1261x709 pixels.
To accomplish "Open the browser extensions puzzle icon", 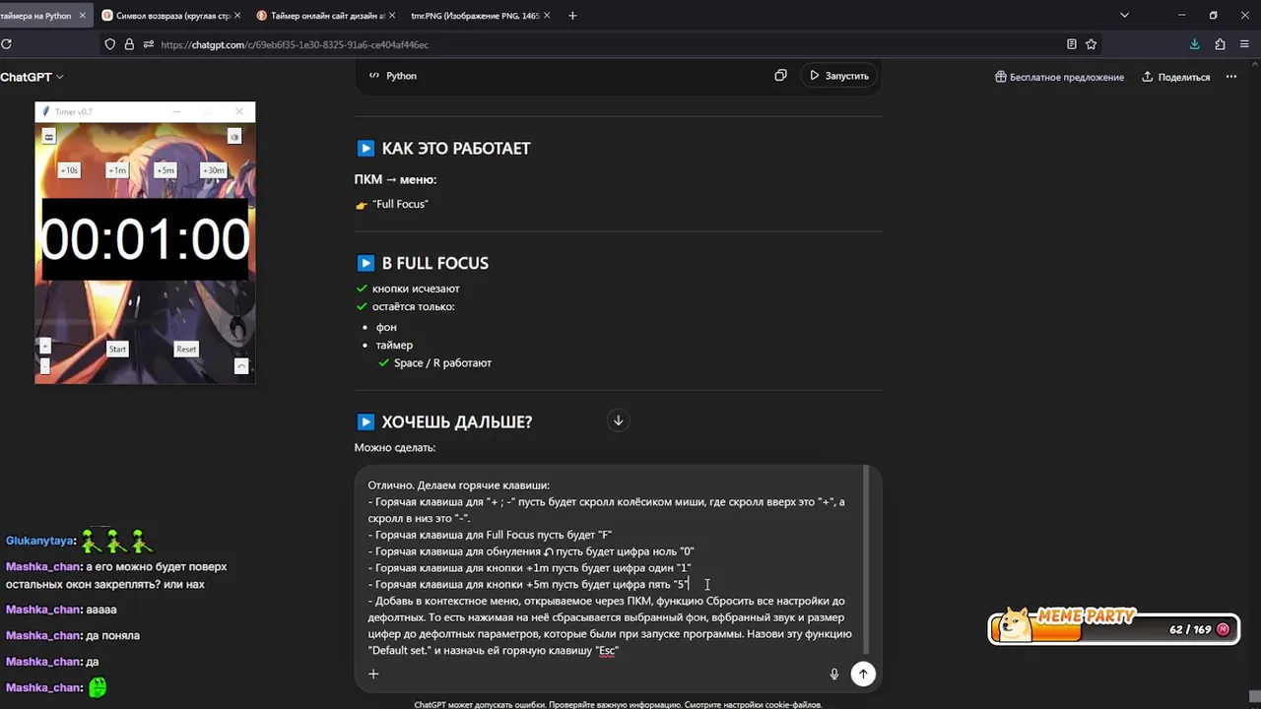I will (1220, 44).
